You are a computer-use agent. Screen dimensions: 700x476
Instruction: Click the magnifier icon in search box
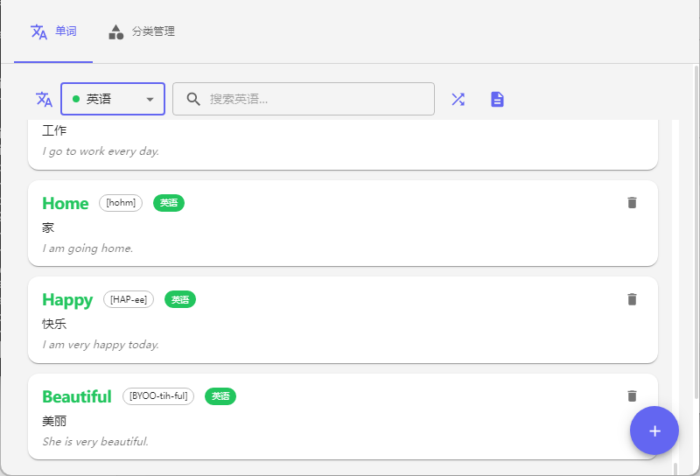[x=193, y=99]
